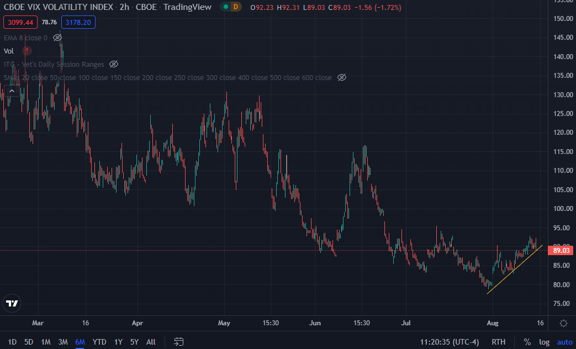
Task: Click the open value O92.23
Action: (x=262, y=7)
